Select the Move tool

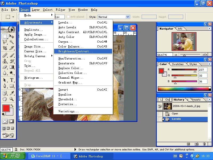[x=12, y=36]
